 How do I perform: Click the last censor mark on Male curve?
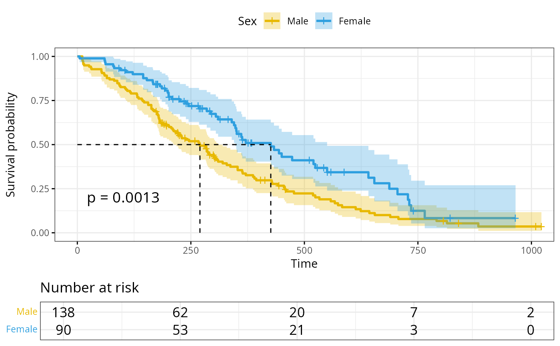(541, 227)
